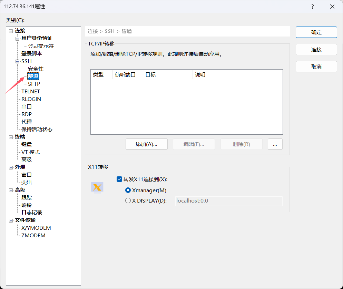
Task: Select the 外观 tree label
Action: click(x=20, y=167)
